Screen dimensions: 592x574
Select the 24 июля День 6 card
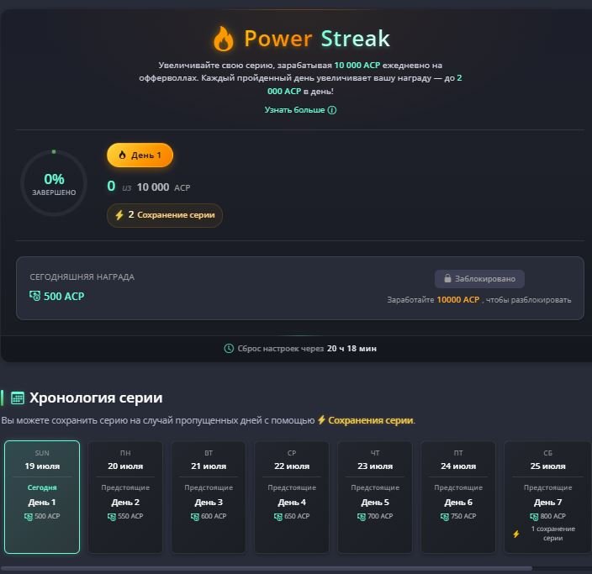pos(458,497)
